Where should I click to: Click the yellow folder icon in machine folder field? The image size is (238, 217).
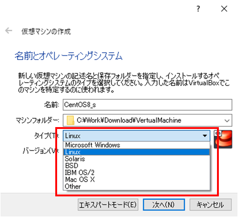(70, 120)
